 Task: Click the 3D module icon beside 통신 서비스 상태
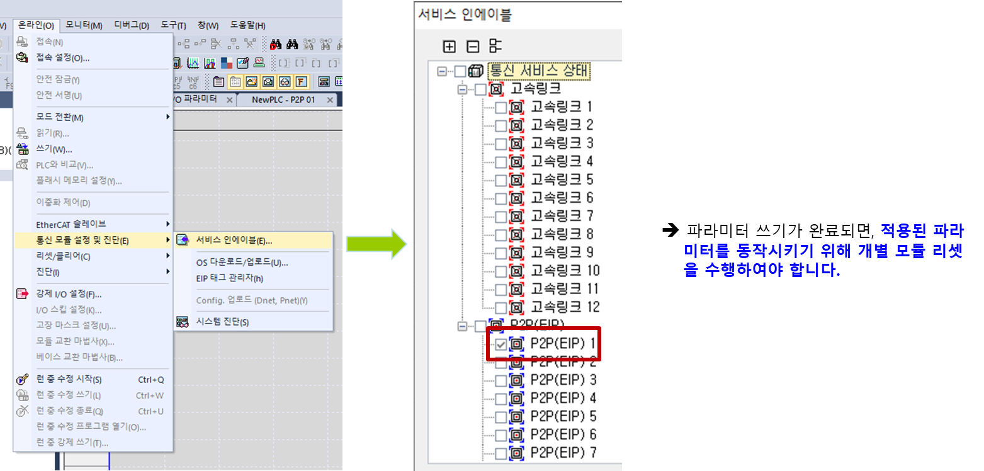[x=477, y=71]
